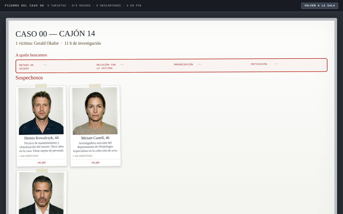Select the gray-haired suspect's photo card
Image resolution: width=343 pixels, height=214 pixels.
42,193
